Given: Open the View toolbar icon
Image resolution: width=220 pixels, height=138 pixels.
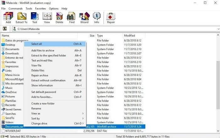Looking at the screenshot, I should click(47, 16).
